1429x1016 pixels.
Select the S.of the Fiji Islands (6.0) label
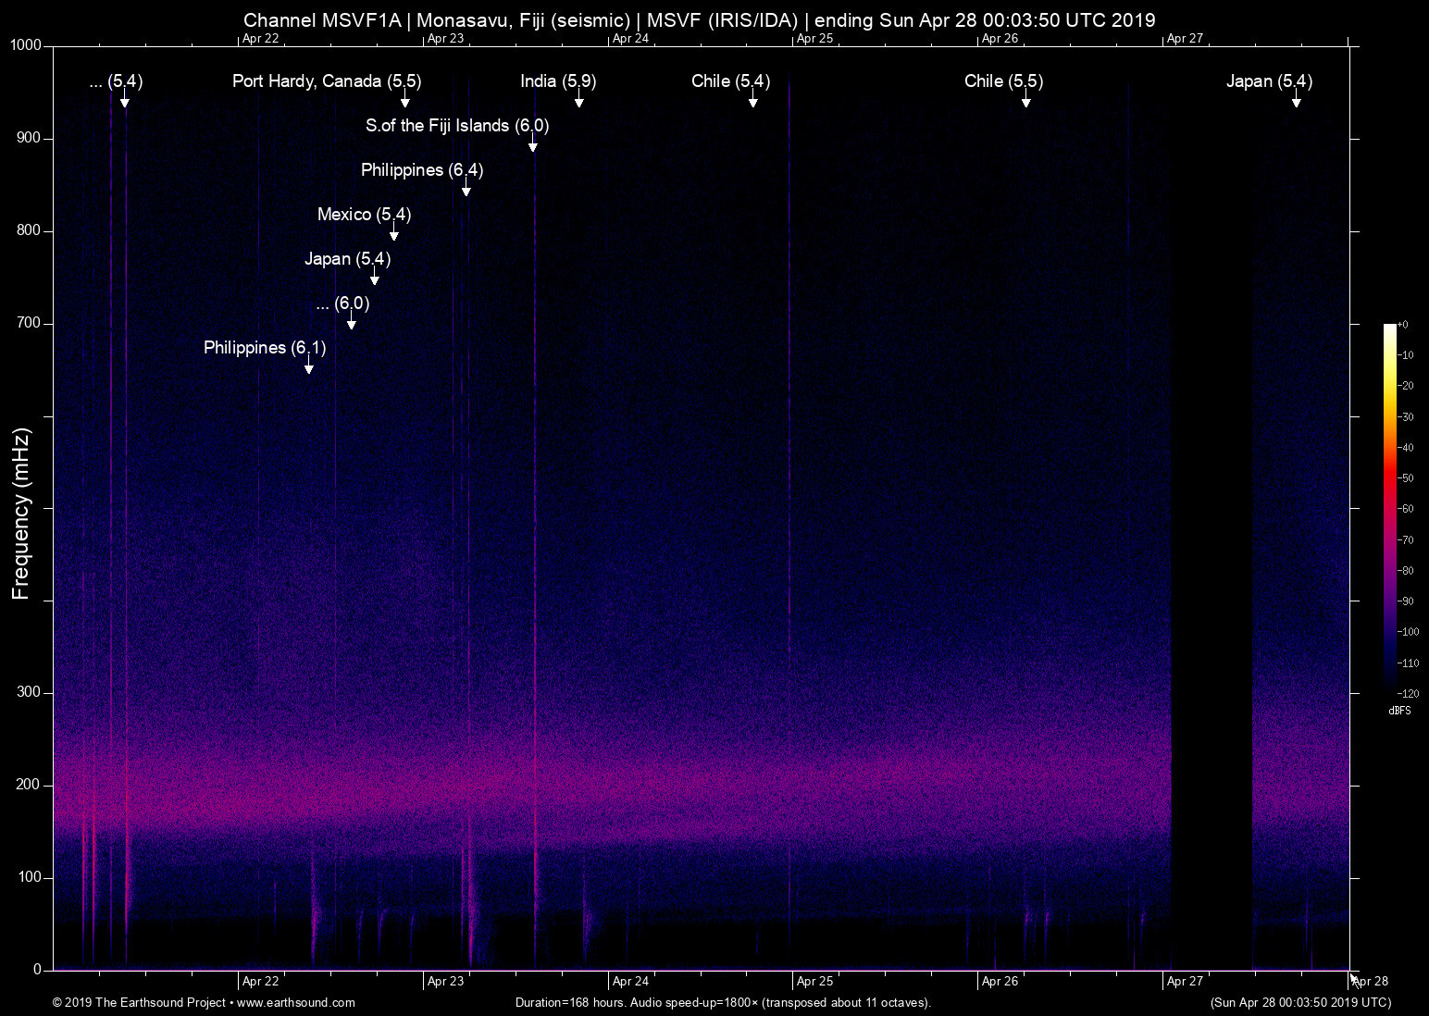point(456,126)
